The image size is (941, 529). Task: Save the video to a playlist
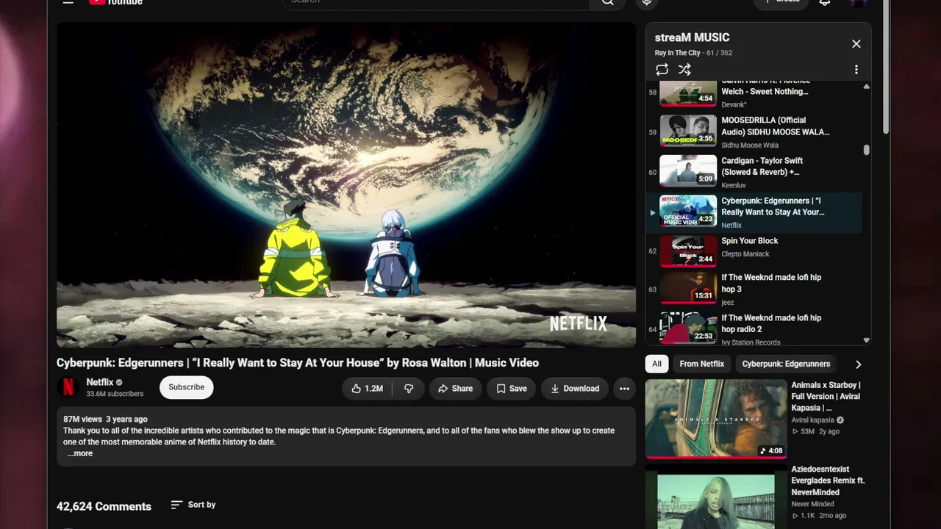point(512,389)
